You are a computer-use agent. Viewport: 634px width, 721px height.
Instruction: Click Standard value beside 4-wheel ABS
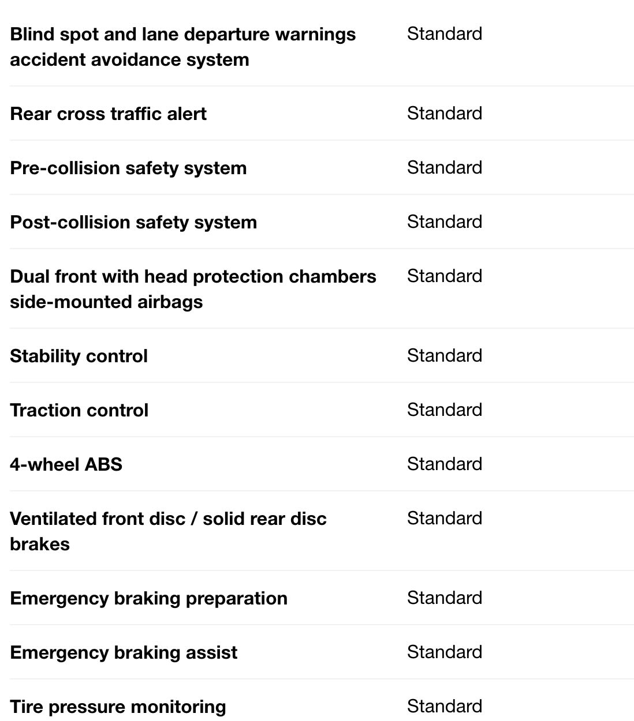(444, 464)
